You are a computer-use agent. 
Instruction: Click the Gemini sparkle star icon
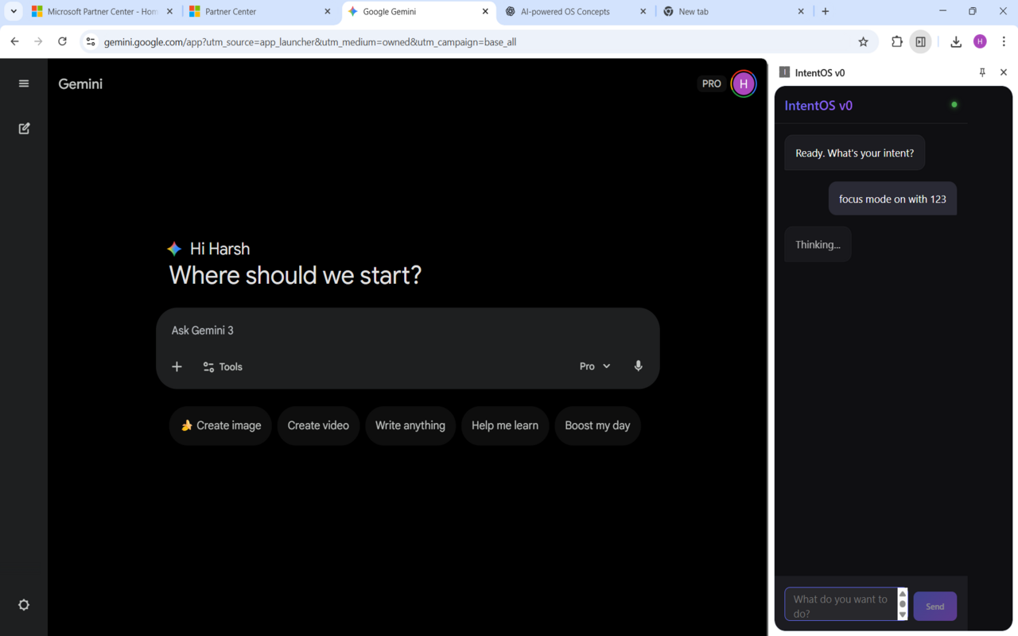click(174, 249)
